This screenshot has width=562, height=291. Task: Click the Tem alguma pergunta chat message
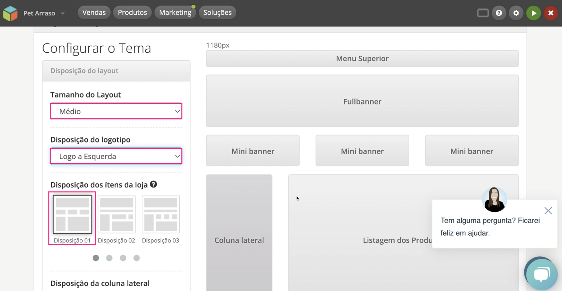pyautogui.click(x=490, y=227)
